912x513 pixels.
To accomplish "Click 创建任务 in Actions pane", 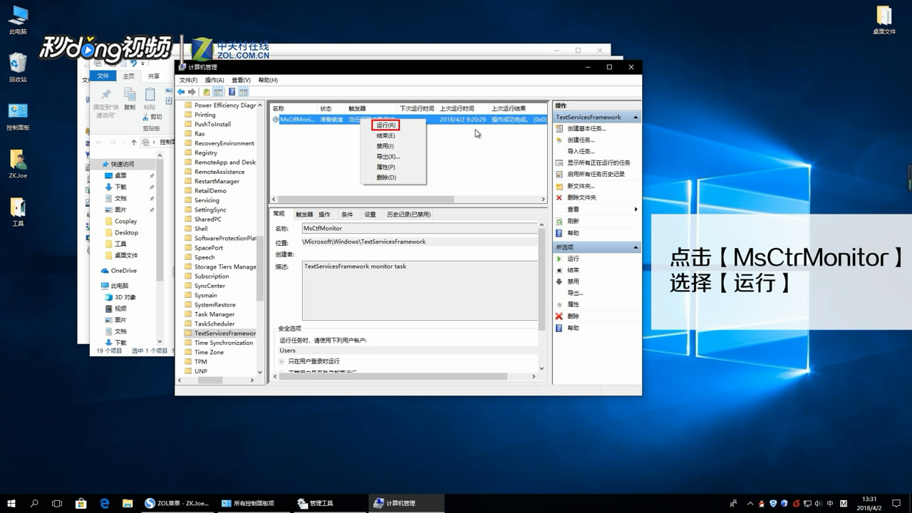I will coord(581,140).
